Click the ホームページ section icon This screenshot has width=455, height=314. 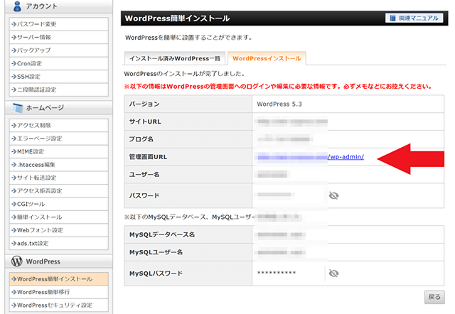(18, 107)
